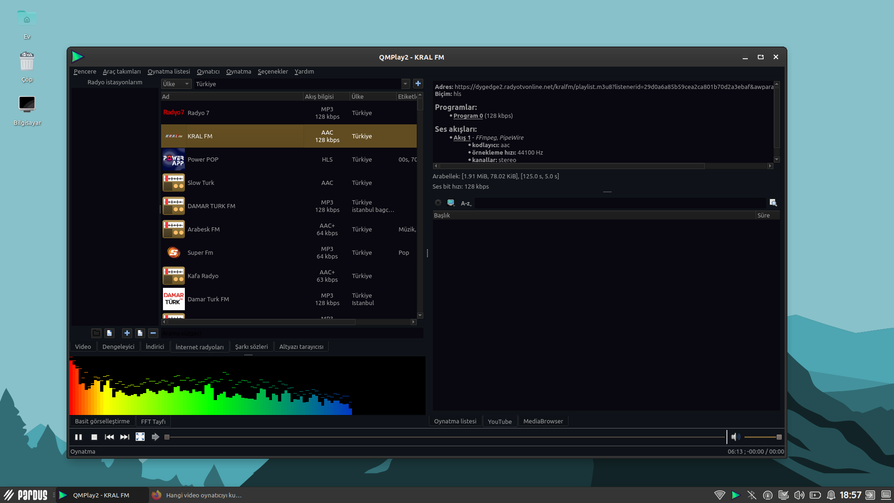Image resolution: width=894 pixels, height=503 pixels.
Task: Stop playback with the stop button
Action: pyautogui.click(x=94, y=437)
